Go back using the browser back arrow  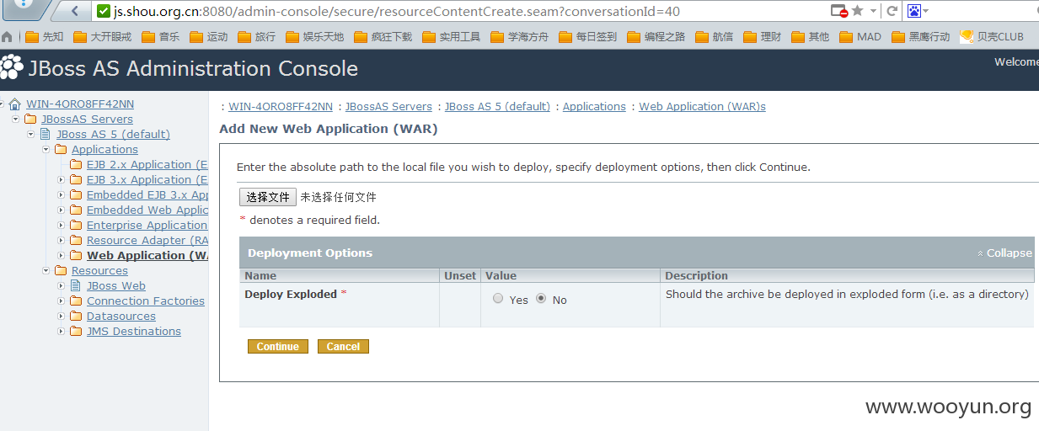(x=76, y=11)
